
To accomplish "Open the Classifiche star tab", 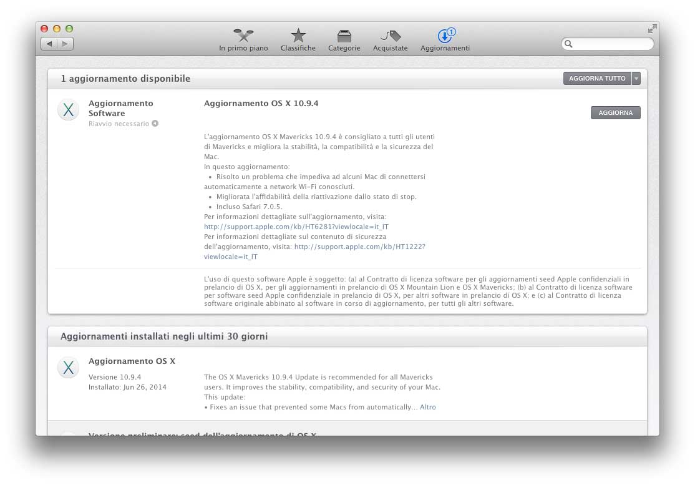I will (298, 40).
